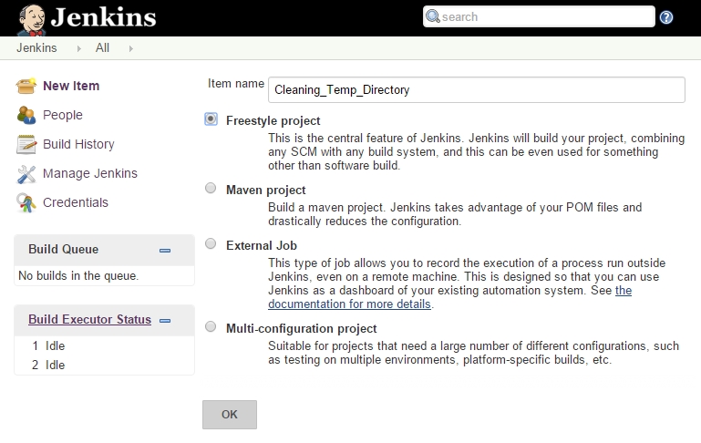Image resolution: width=701 pixels, height=443 pixels.
Task: Open the Build Executor Status link
Action: pyautogui.click(x=90, y=319)
